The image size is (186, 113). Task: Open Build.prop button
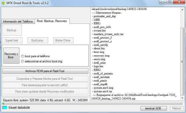(x=38, y=40)
